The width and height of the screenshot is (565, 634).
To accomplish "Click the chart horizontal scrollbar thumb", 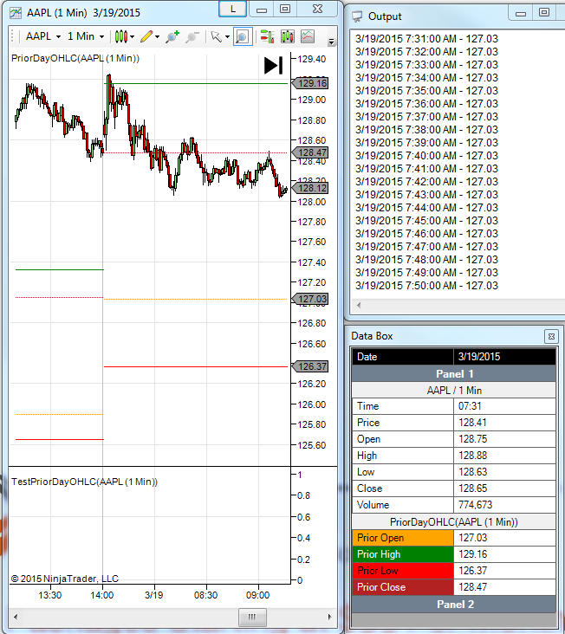I will (x=252, y=617).
